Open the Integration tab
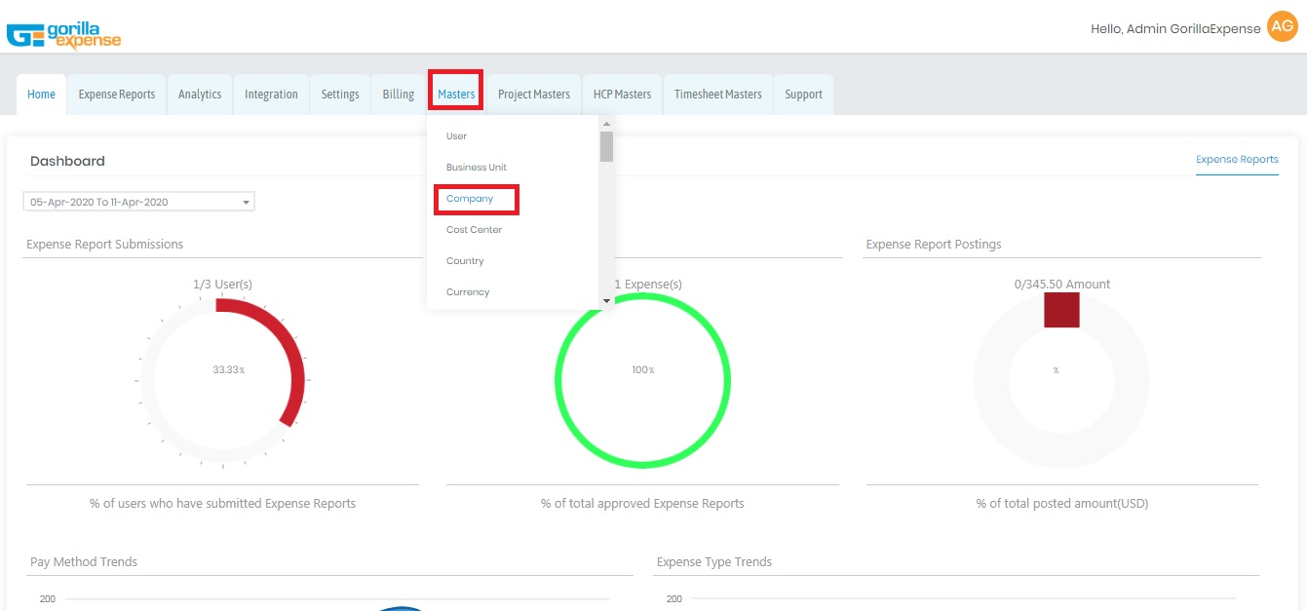Viewport: 1307px width, 611px height. coord(271,95)
